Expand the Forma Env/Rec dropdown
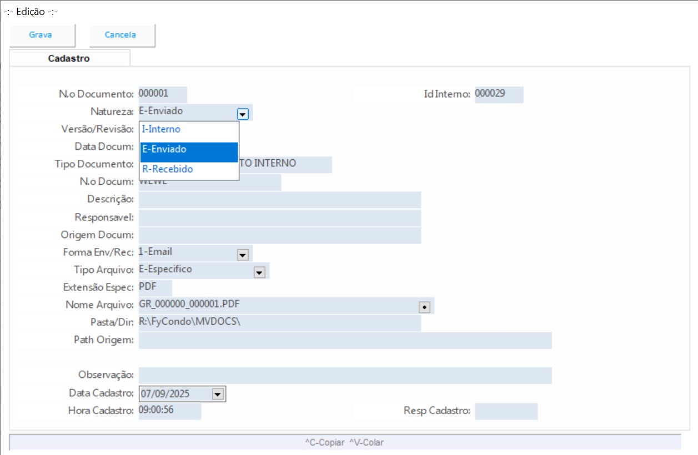The height and width of the screenshot is (455, 698). tap(242, 255)
